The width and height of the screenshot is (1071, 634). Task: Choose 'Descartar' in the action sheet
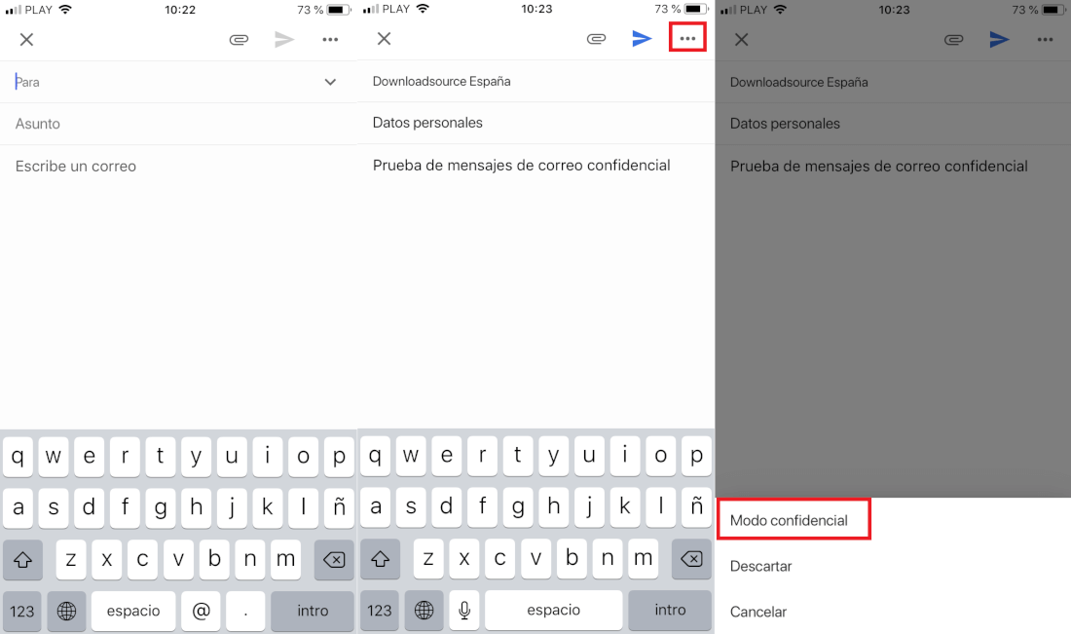pyautogui.click(x=761, y=567)
